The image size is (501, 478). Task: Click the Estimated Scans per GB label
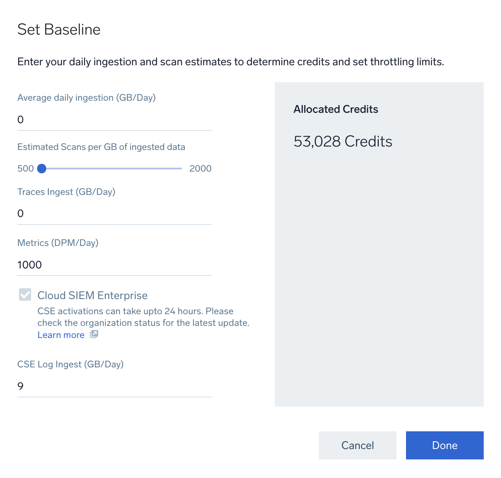point(101,147)
